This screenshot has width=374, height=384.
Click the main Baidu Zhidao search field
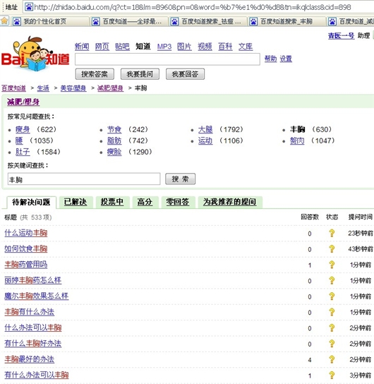pyautogui.click(x=167, y=59)
